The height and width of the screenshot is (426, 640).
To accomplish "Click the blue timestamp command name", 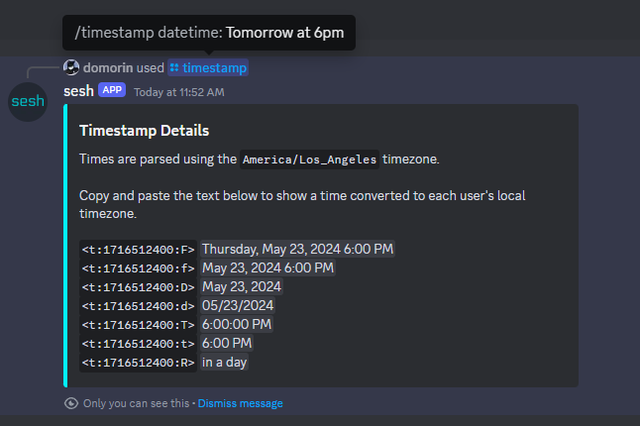I will click(x=214, y=67).
